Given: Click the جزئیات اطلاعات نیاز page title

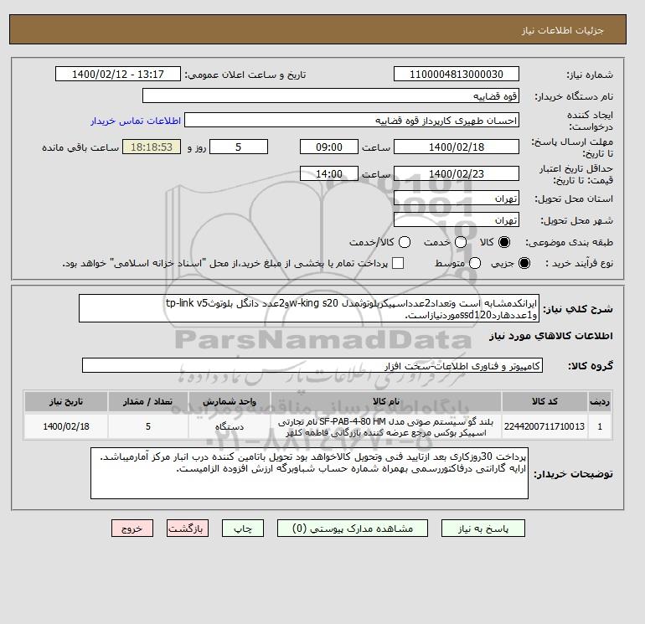Looking at the screenshot, I should coord(562,30).
